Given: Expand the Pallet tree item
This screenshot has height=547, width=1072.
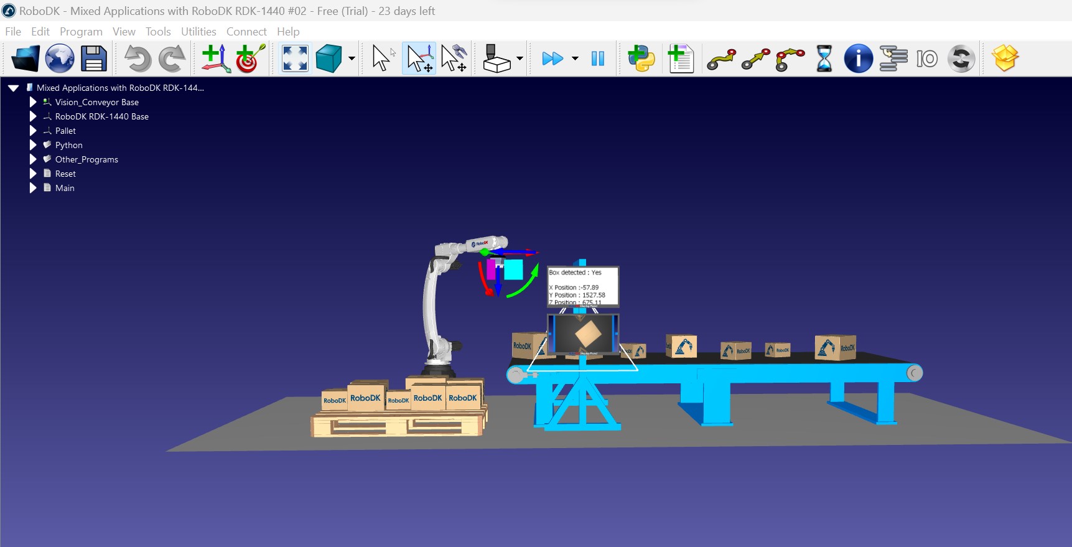Looking at the screenshot, I should coord(33,131).
